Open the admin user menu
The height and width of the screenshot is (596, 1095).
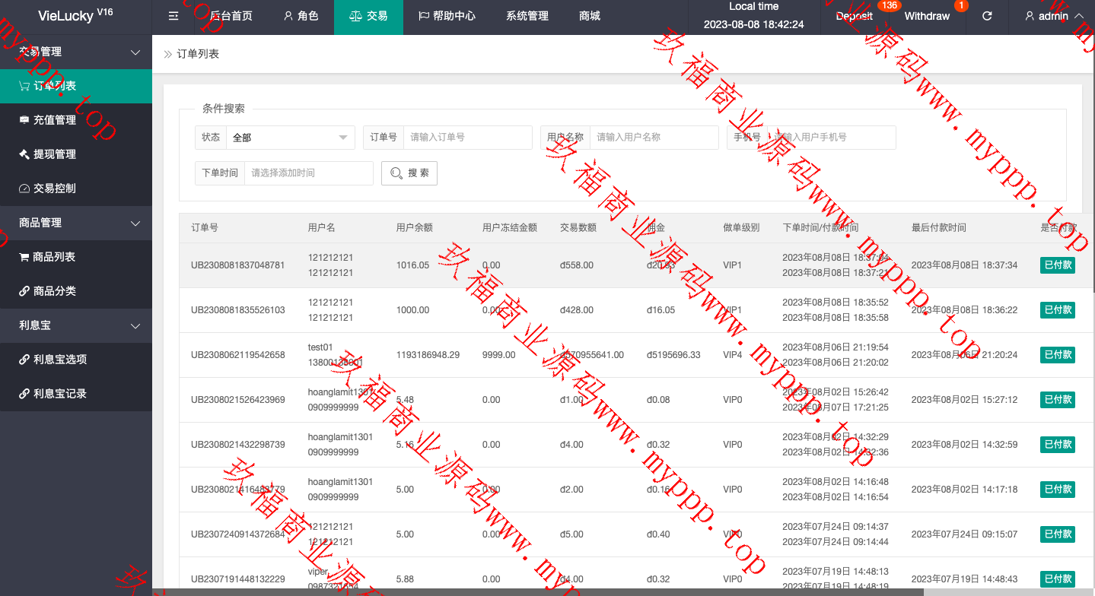[x=1051, y=16]
